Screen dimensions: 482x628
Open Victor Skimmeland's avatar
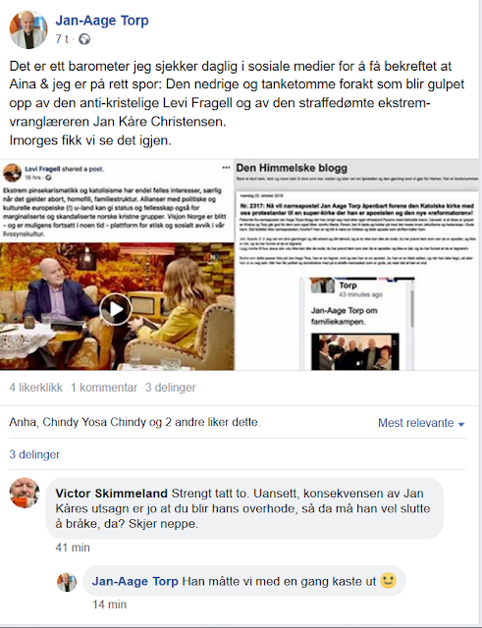[x=25, y=493]
